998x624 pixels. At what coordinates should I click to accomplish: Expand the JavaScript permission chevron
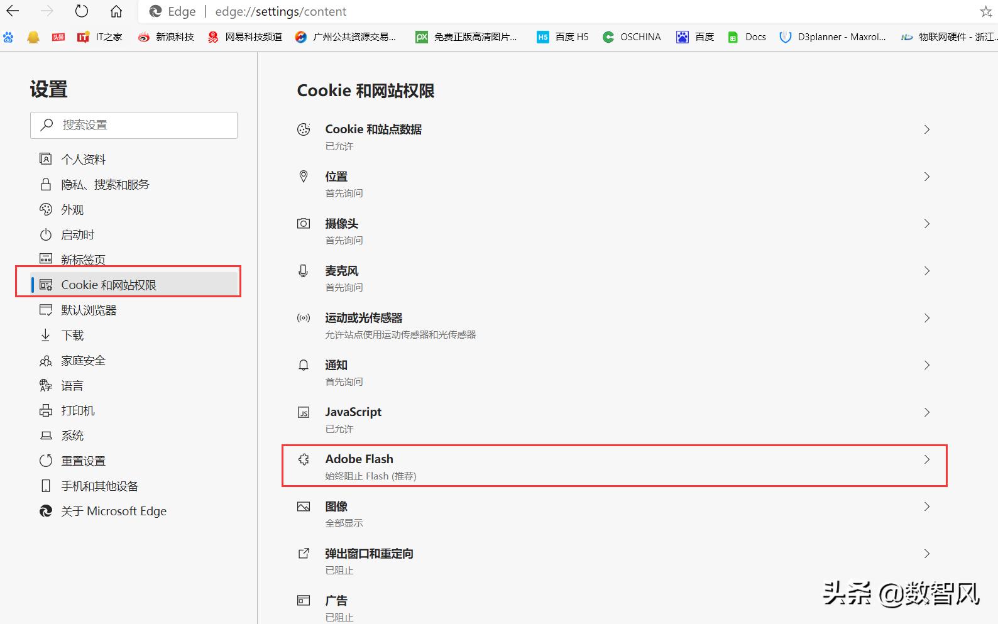927,412
